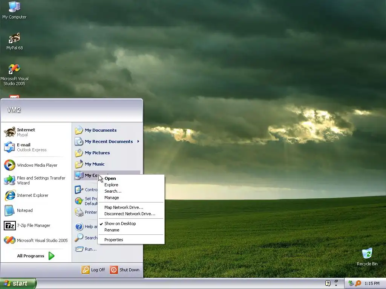This screenshot has width=386, height=289.
Task: Select Map Network Drive... entry
Action: (x=131, y=207)
